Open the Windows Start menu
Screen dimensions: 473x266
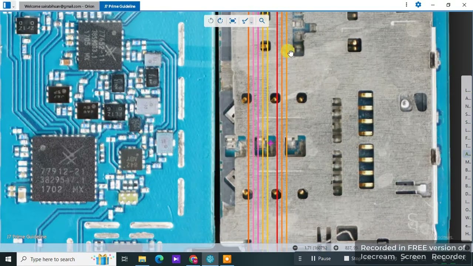(x=8, y=259)
